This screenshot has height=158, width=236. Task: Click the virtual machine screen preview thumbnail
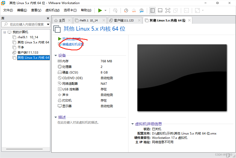[182, 78]
